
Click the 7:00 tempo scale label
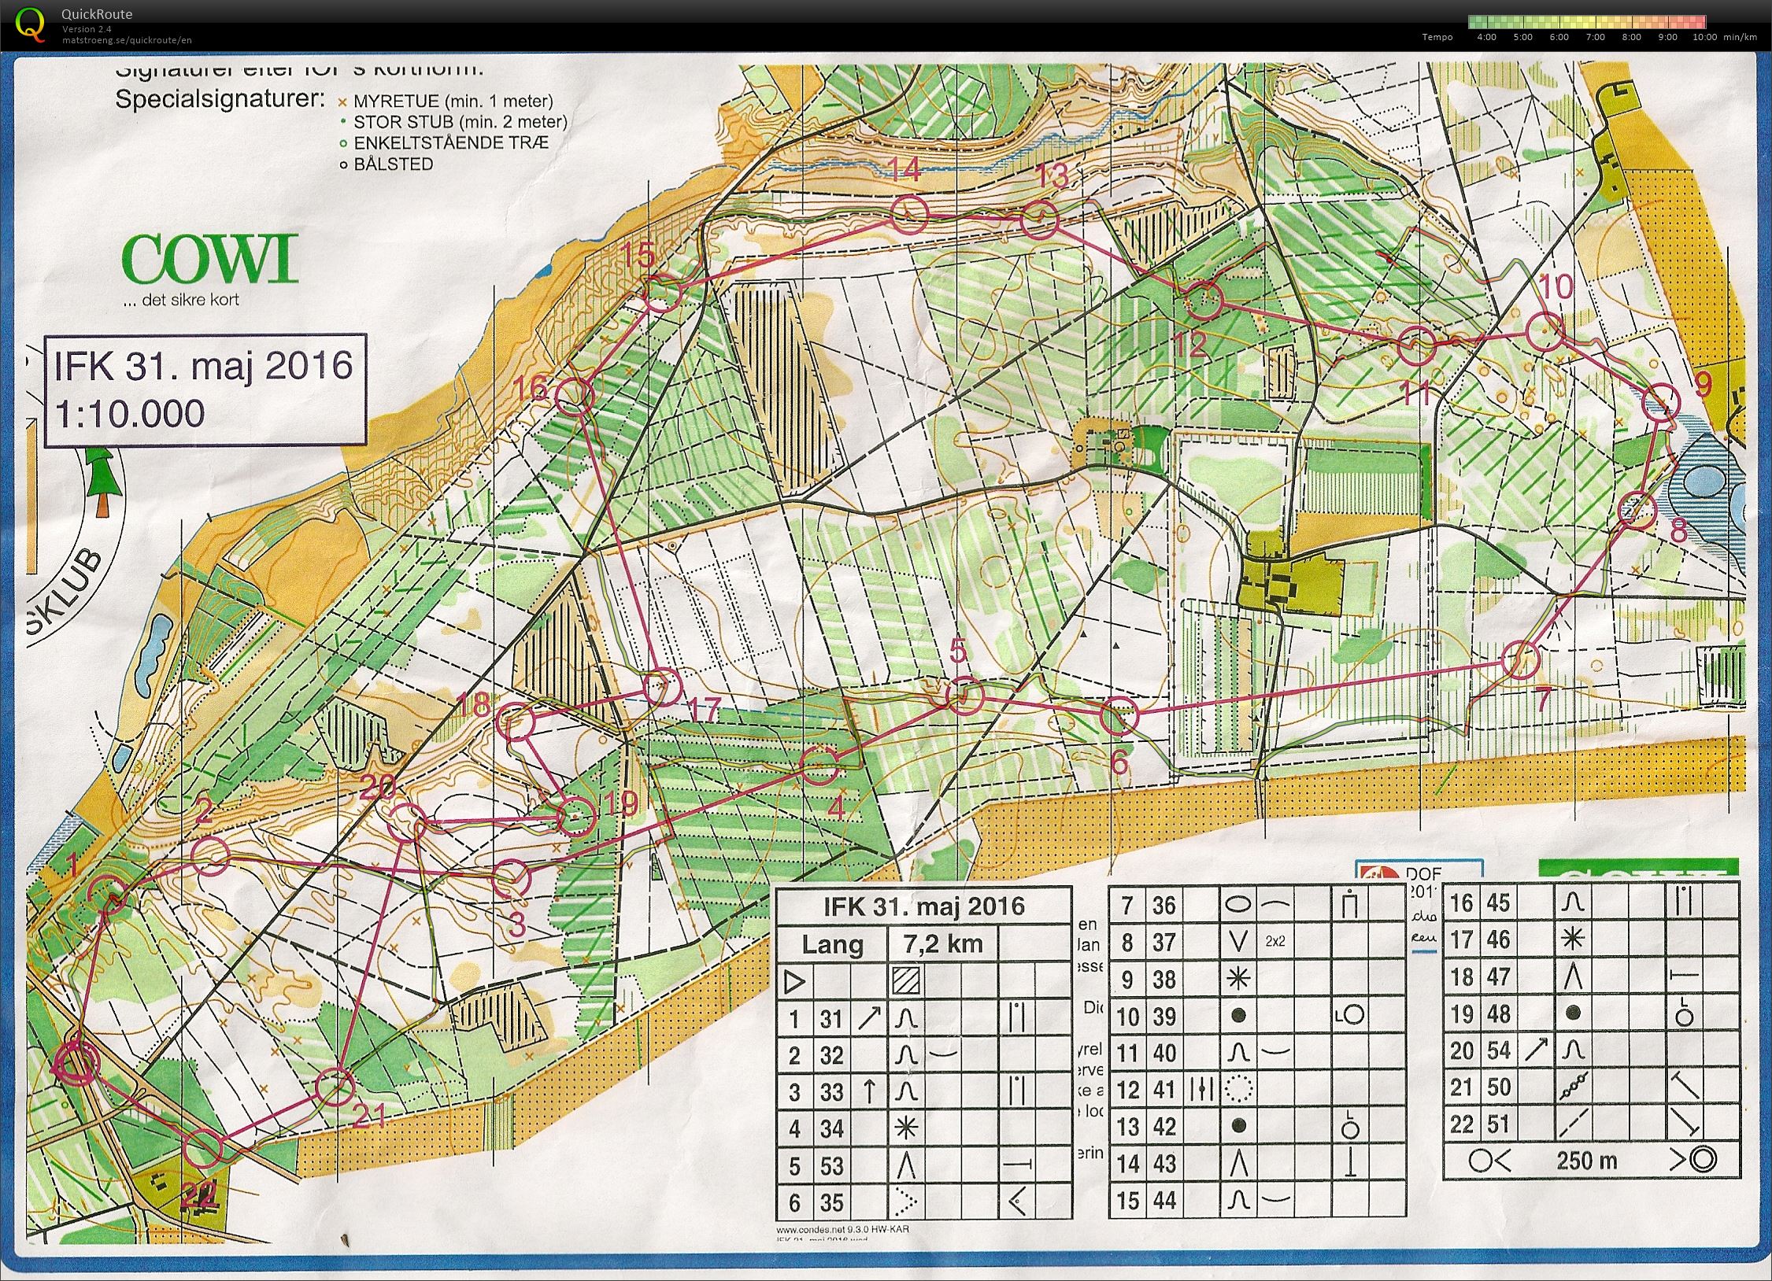[1595, 37]
